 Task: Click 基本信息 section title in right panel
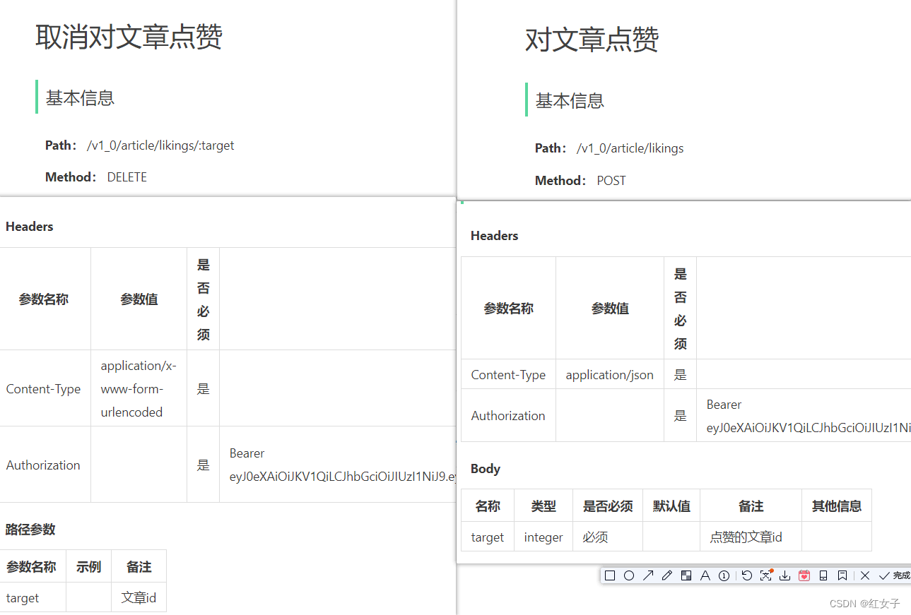point(570,101)
